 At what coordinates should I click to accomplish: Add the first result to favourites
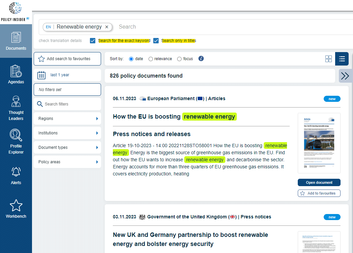[319, 193]
